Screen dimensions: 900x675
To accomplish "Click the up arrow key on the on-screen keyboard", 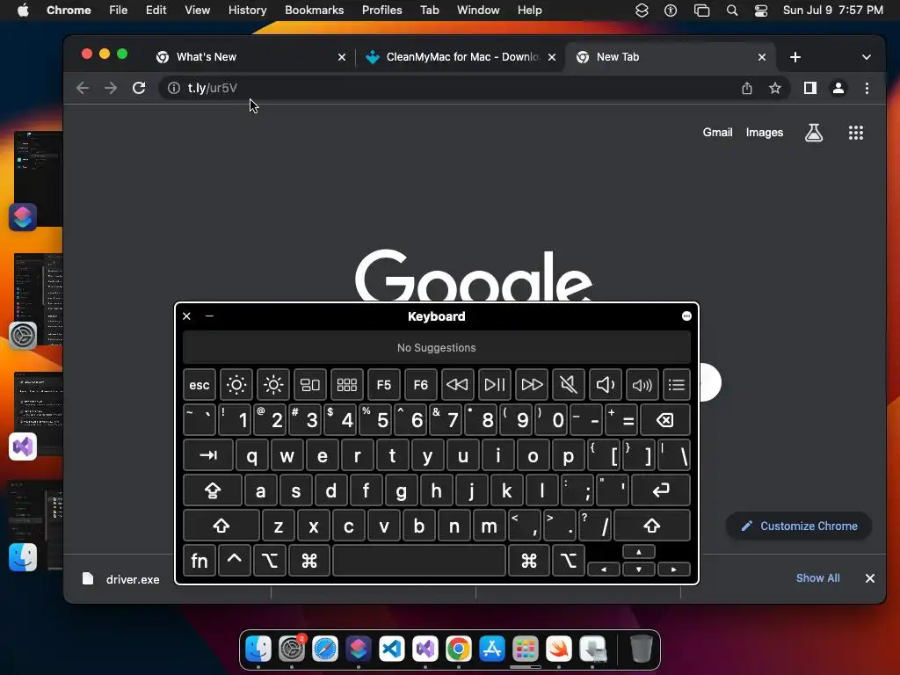I will click(639, 552).
